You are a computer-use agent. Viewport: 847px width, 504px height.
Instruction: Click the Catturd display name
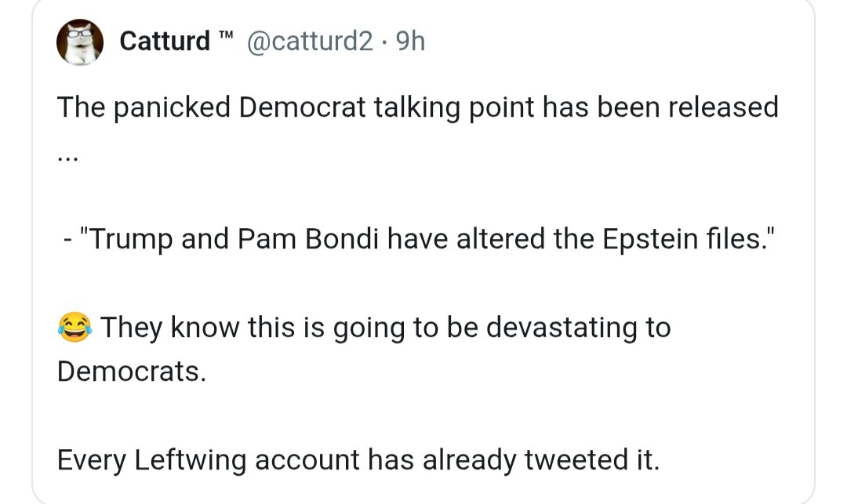tap(165, 41)
